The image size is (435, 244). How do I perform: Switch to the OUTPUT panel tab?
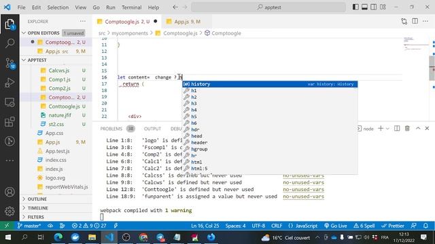pyautogui.click(x=152, y=129)
